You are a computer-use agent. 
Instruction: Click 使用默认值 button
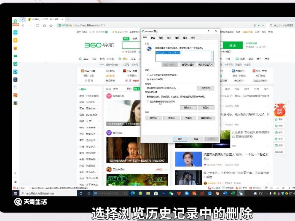(188, 65)
